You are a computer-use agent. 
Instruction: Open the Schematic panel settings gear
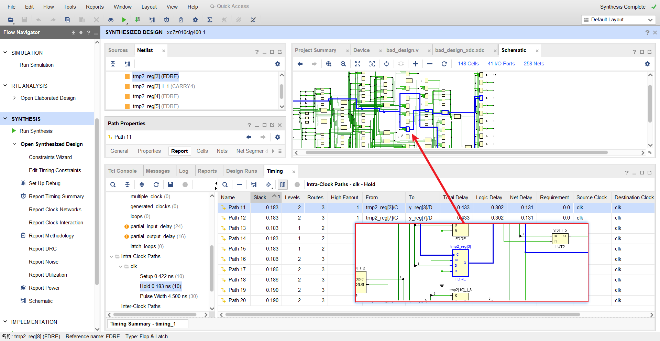click(647, 64)
